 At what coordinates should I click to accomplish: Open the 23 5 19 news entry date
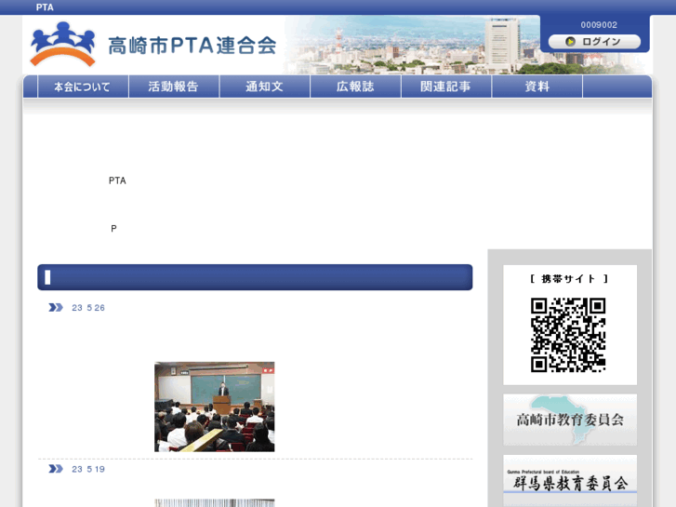click(x=88, y=469)
